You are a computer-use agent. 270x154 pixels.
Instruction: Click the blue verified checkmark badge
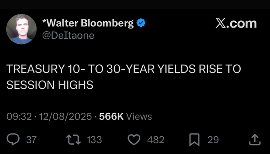tap(141, 23)
